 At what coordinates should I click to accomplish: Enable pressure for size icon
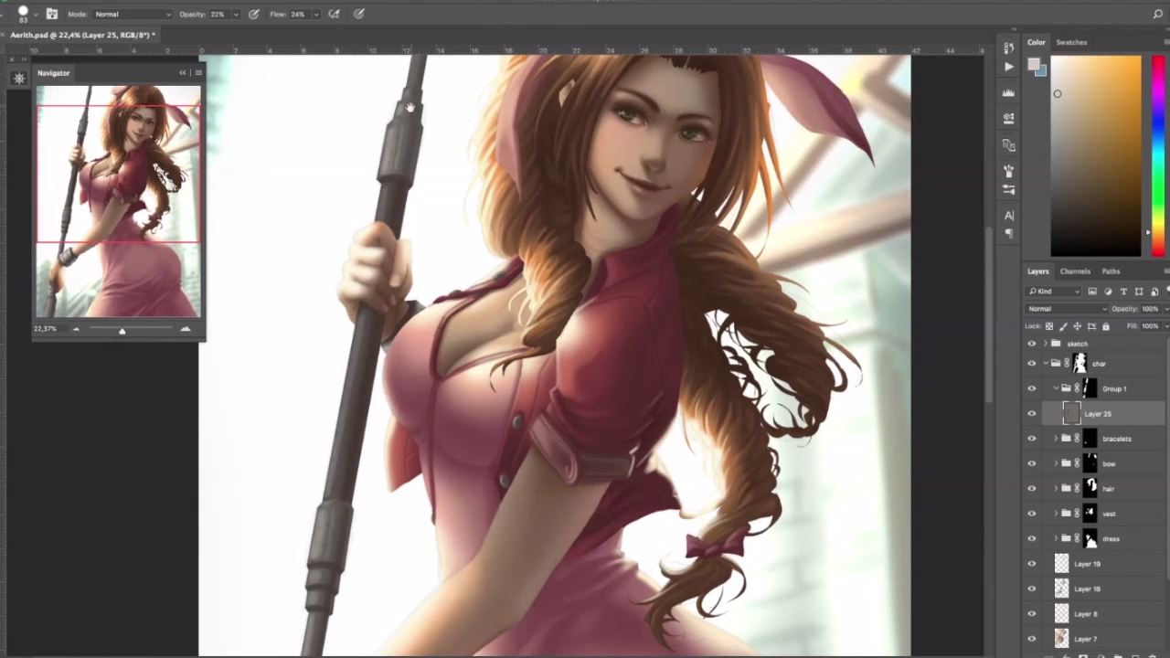359,14
